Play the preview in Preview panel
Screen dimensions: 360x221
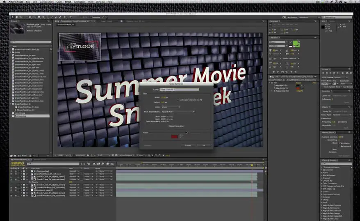click(x=330, y=73)
